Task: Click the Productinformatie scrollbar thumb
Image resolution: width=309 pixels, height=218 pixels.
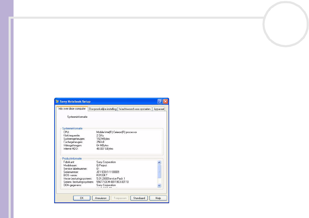Action: (159, 171)
